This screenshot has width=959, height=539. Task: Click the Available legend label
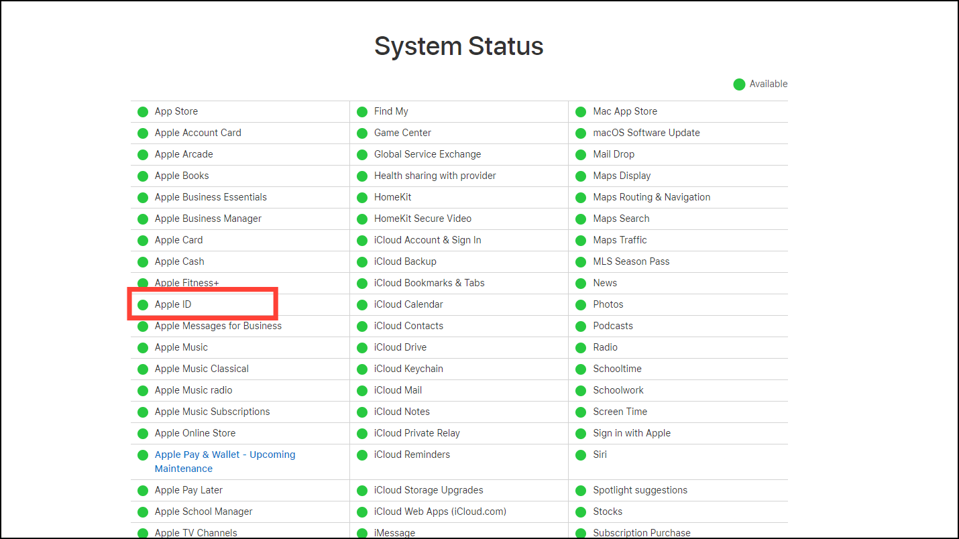tap(769, 84)
